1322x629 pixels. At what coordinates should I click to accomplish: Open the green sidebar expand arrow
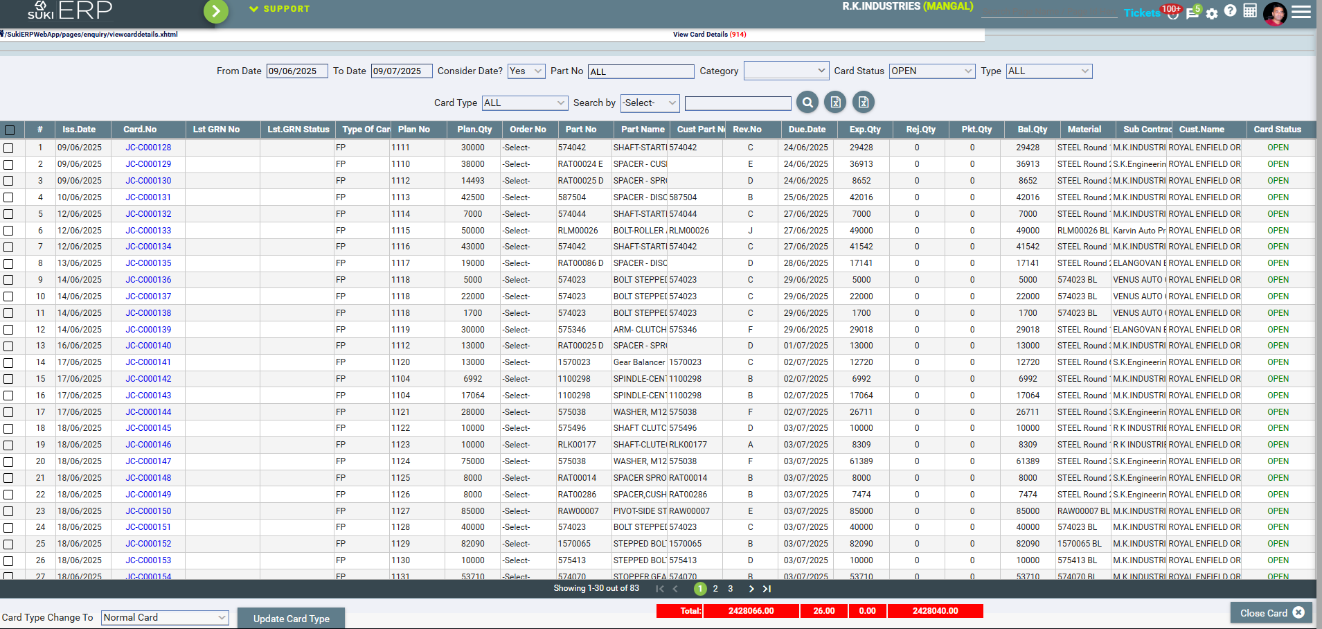[x=216, y=11]
